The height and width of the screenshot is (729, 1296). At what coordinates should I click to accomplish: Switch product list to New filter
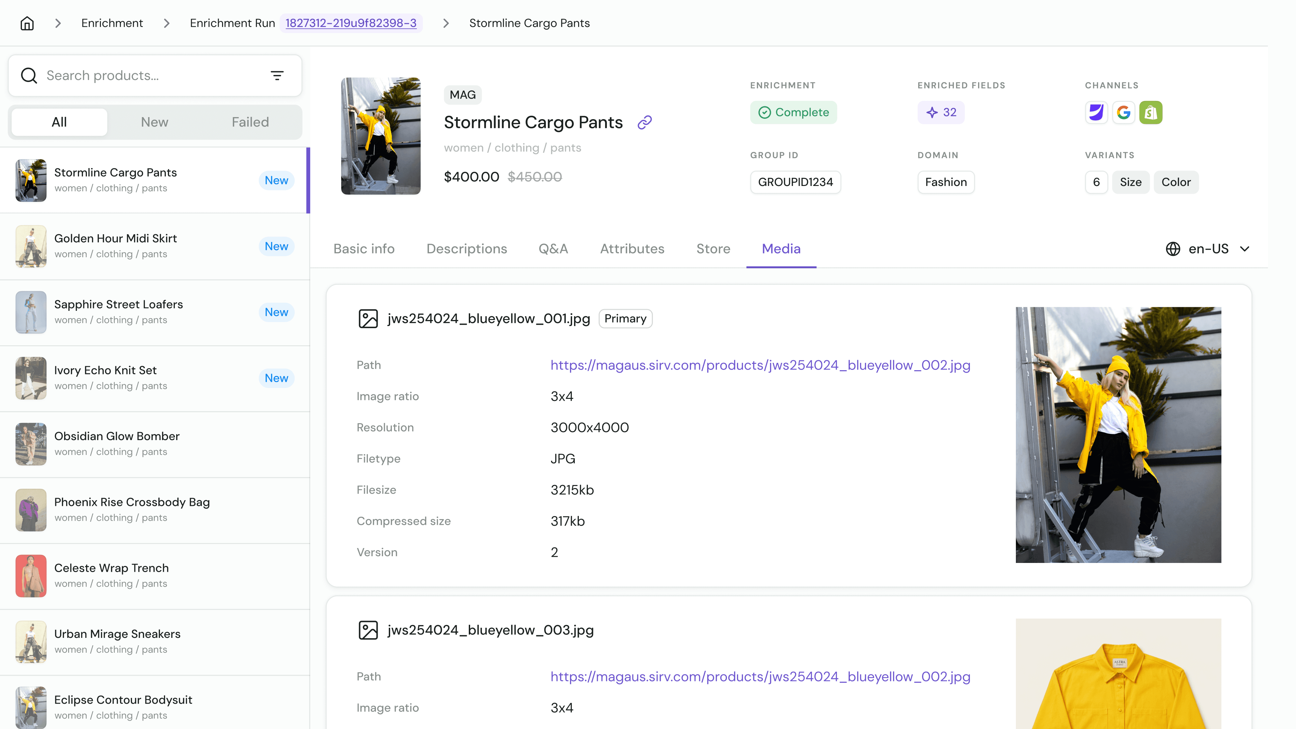click(155, 122)
